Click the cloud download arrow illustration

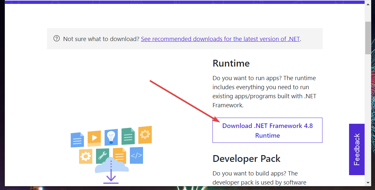click(x=112, y=170)
